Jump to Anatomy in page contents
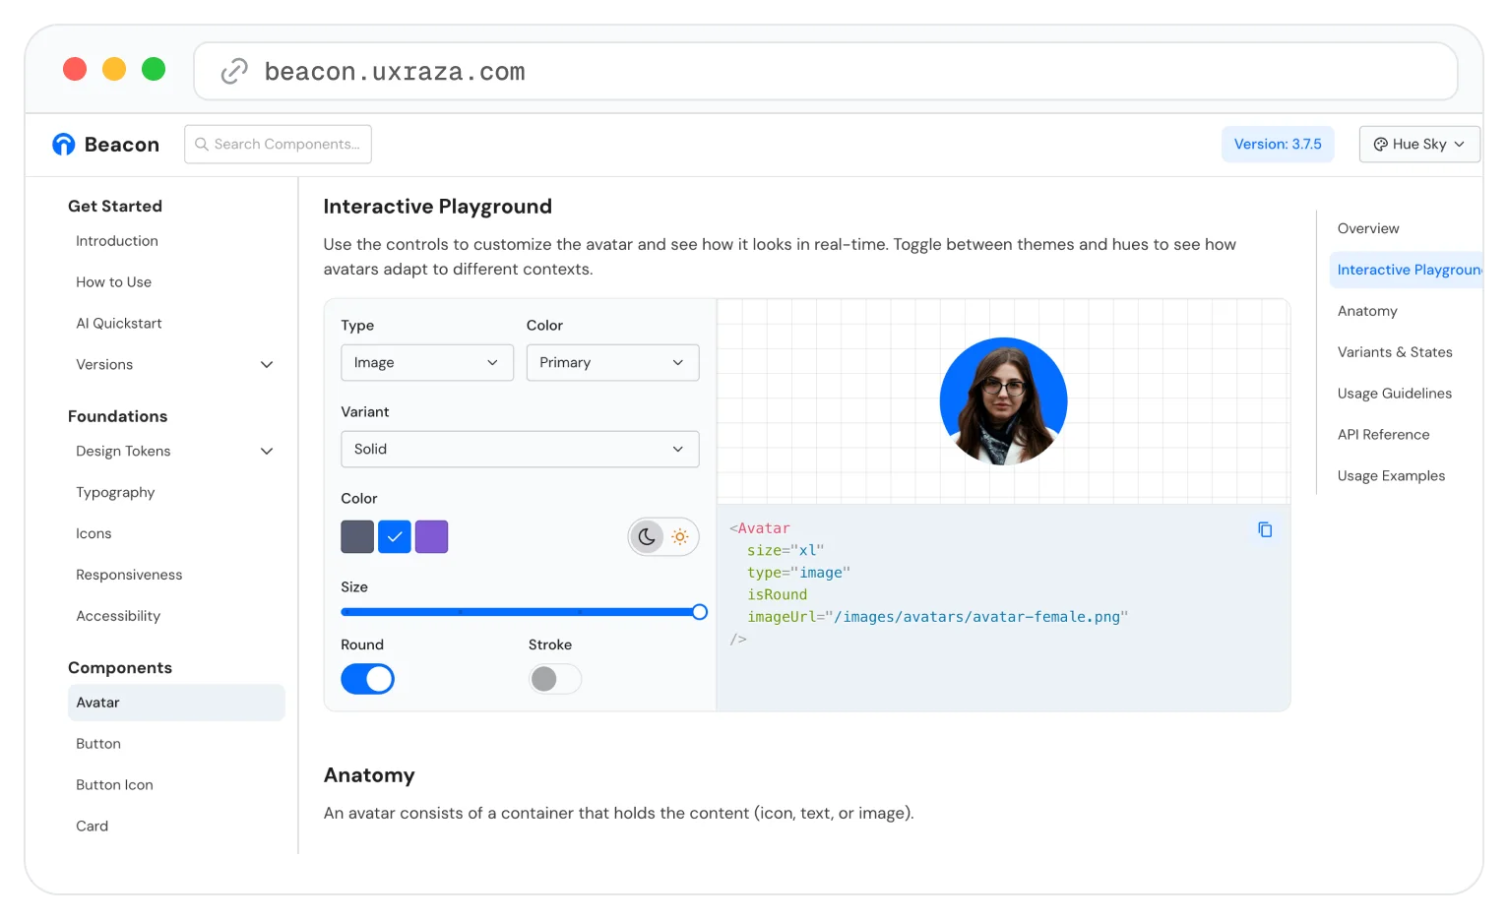The image size is (1508, 919). click(1367, 311)
